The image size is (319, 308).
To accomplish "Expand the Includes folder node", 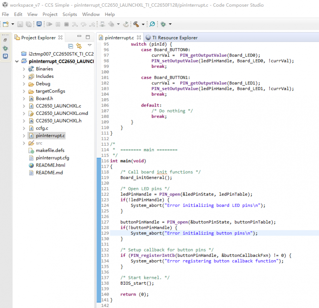I will [x=24, y=76].
